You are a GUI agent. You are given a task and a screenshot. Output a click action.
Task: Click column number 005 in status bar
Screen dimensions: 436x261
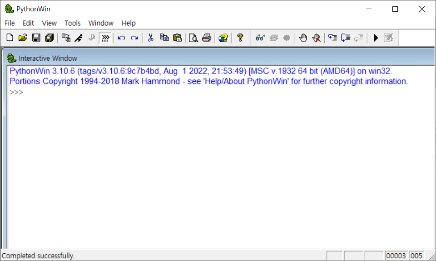pos(416,256)
